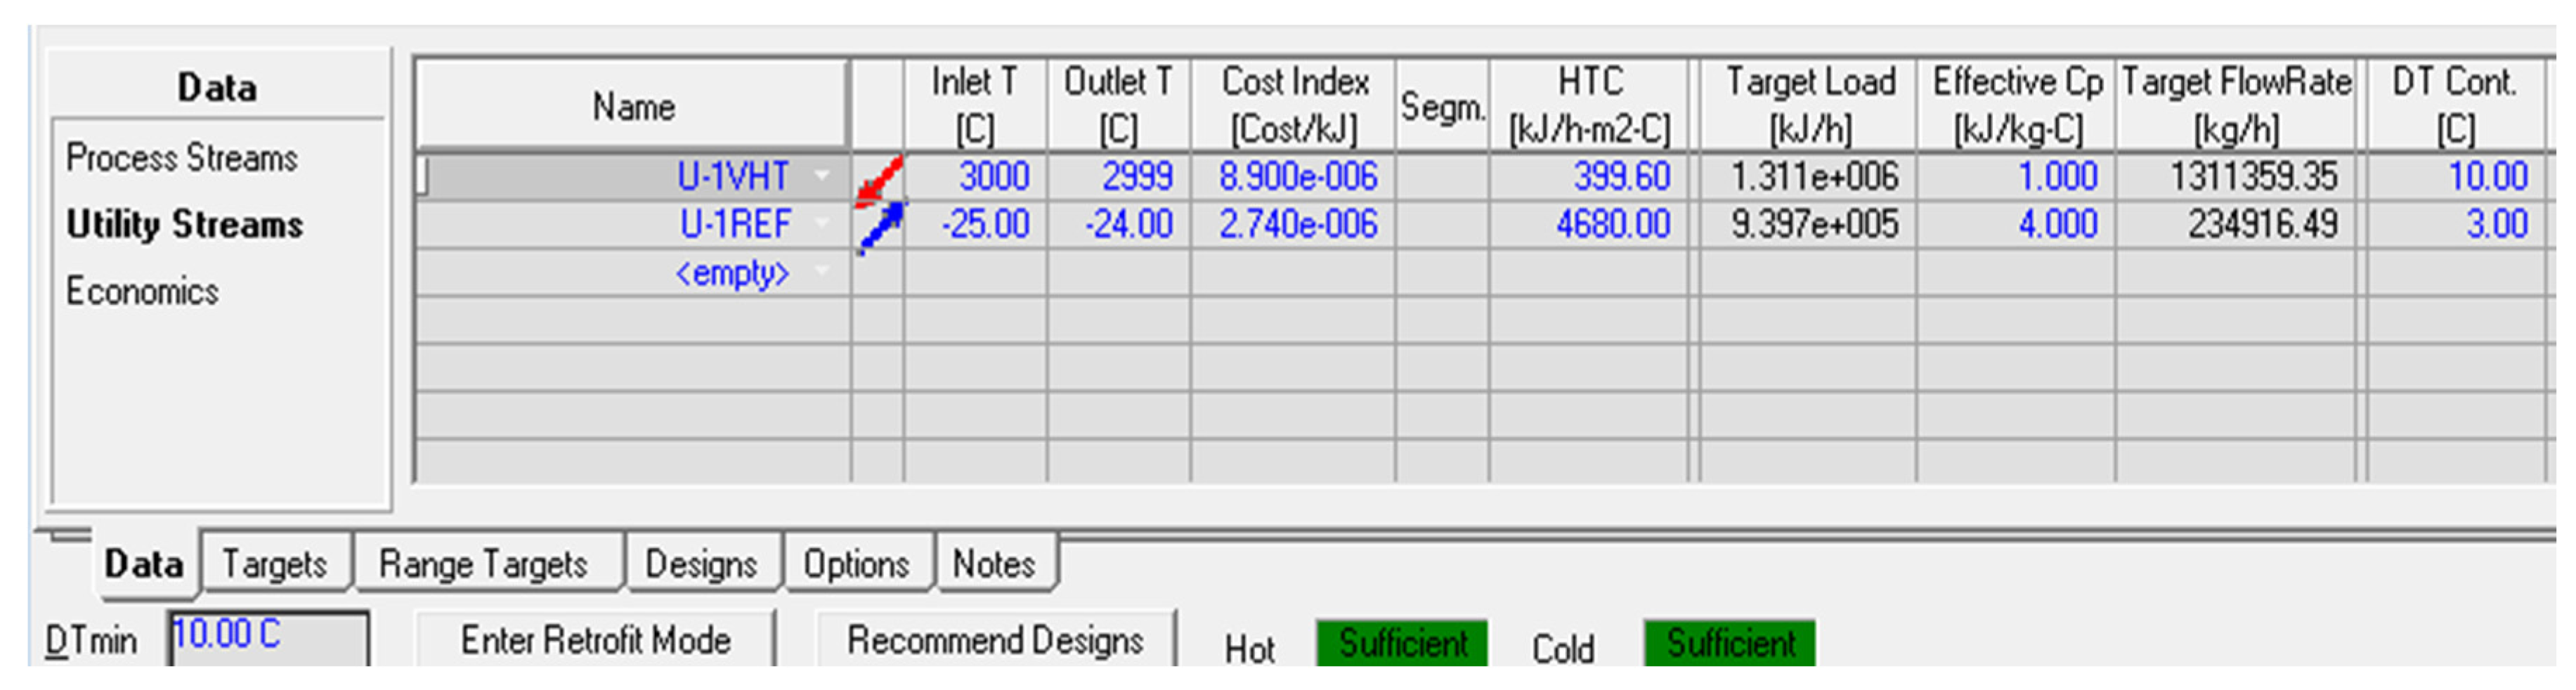This screenshot has height=690, width=2576.
Task: Click the Effective Cp column header
Action: [2017, 105]
